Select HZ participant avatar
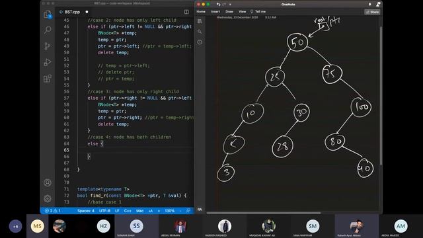 (104, 226)
